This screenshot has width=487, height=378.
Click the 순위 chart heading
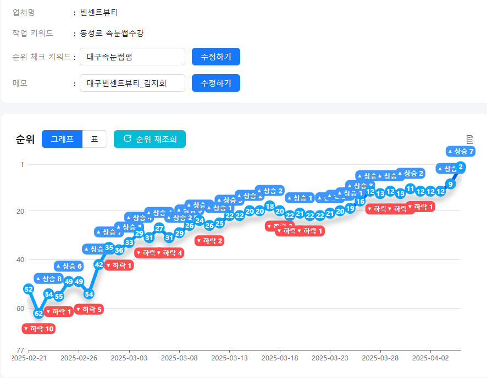click(25, 139)
